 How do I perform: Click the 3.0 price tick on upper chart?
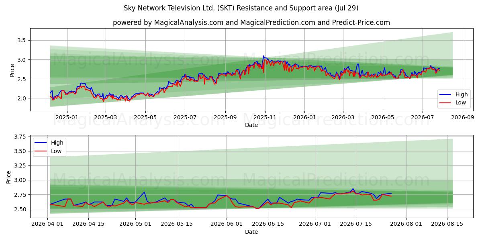coord(22,59)
